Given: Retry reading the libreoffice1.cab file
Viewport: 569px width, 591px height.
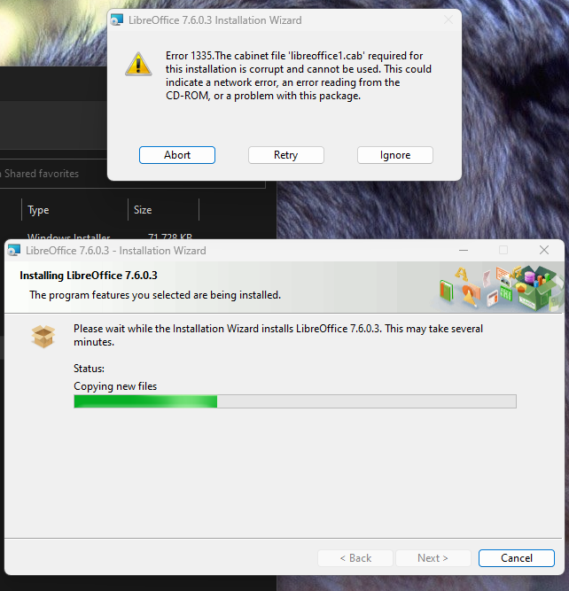Looking at the screenshot, I should click(285, 155).
